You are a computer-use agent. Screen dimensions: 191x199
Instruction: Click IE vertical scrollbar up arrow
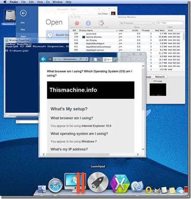(x=143, y=66)
